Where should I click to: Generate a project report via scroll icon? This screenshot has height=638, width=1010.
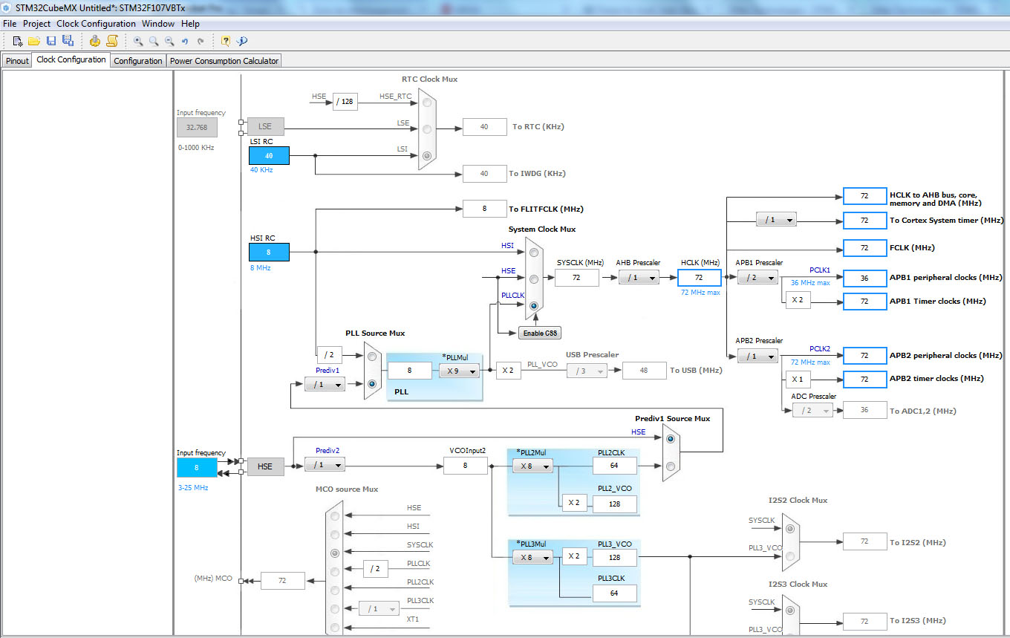point(112,41)
